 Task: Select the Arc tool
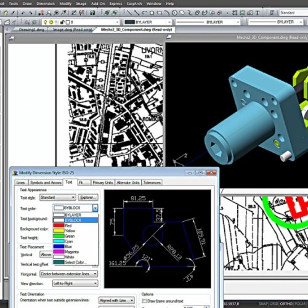167,13
